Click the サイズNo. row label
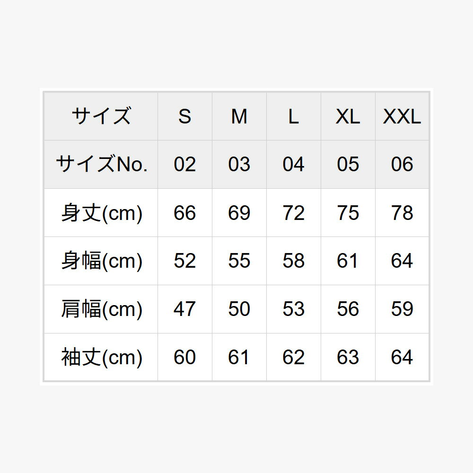The height and width of the screenshot is (473, 473). tap(101, 165)
